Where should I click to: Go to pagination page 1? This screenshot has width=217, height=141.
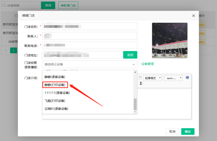pos(14,50)
